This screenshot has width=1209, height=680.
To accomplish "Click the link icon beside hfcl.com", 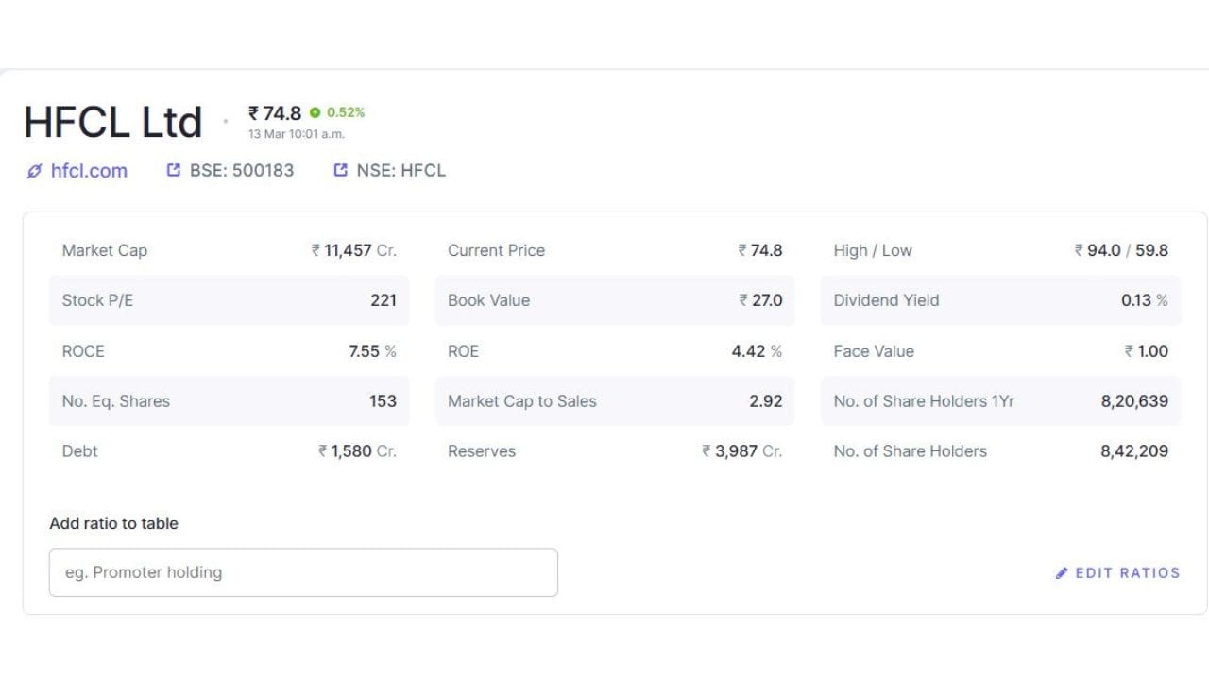I will (x=35, y=171).
